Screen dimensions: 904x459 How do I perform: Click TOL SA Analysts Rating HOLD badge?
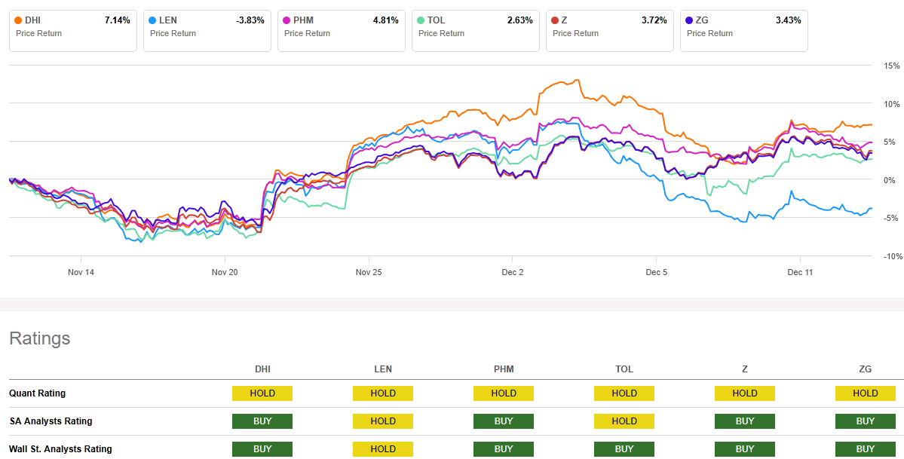point(624,421)
